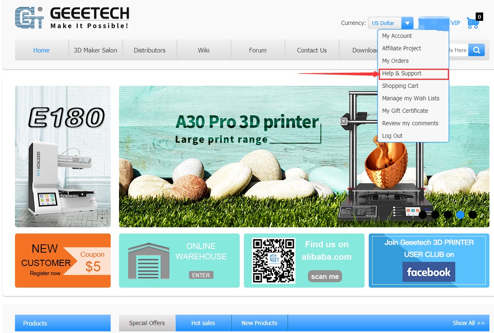The width and height of the screenshot is (494, 333).
Task: Select the active blue carousel dot
Action: (460, 215)
